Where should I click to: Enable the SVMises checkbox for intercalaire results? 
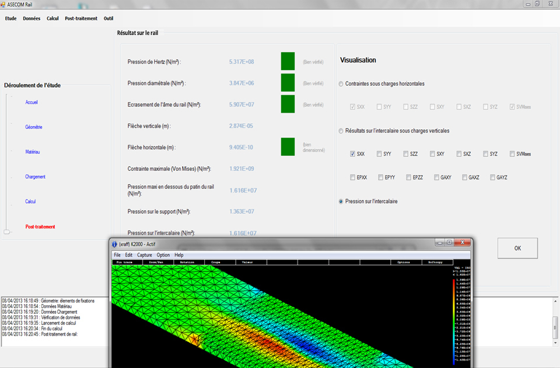(x=512, y=154)
